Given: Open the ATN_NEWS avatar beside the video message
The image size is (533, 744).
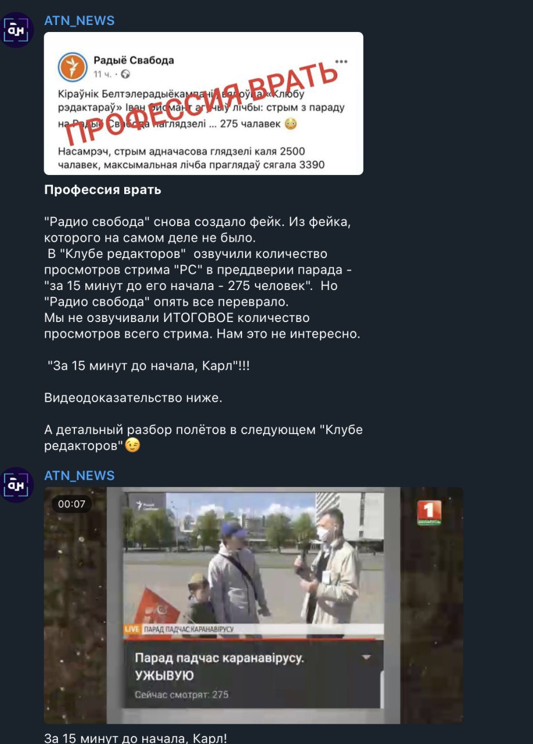Looking at the screenshot, I should coord(17,485).
